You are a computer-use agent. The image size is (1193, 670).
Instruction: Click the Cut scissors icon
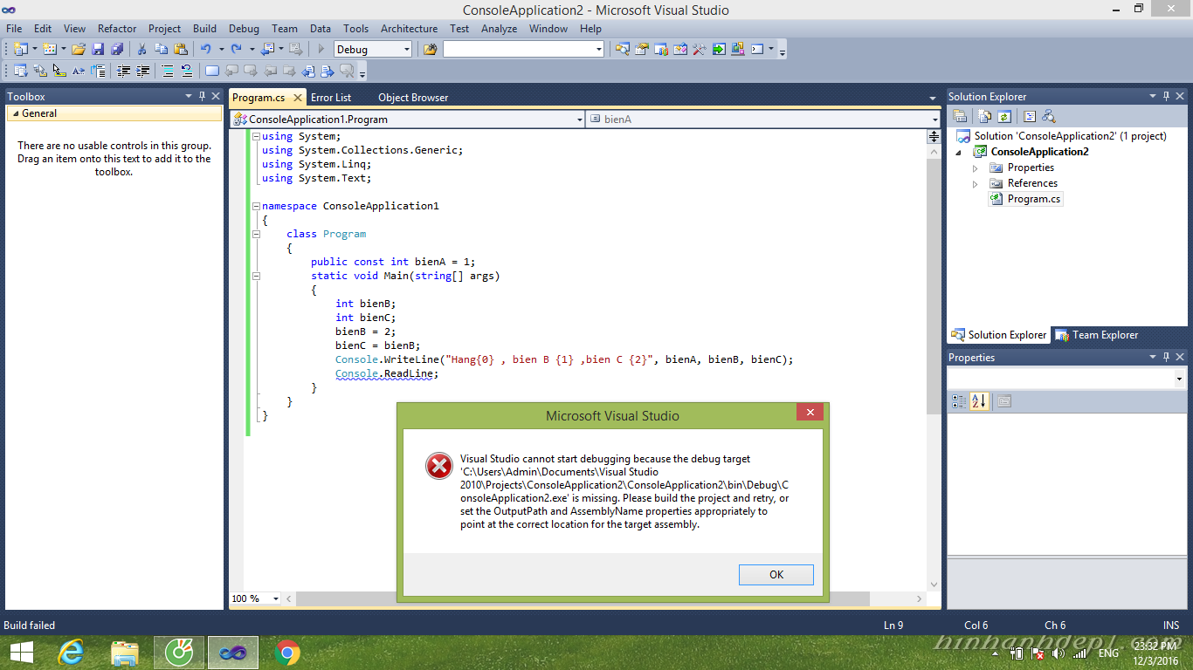point(141,50)
